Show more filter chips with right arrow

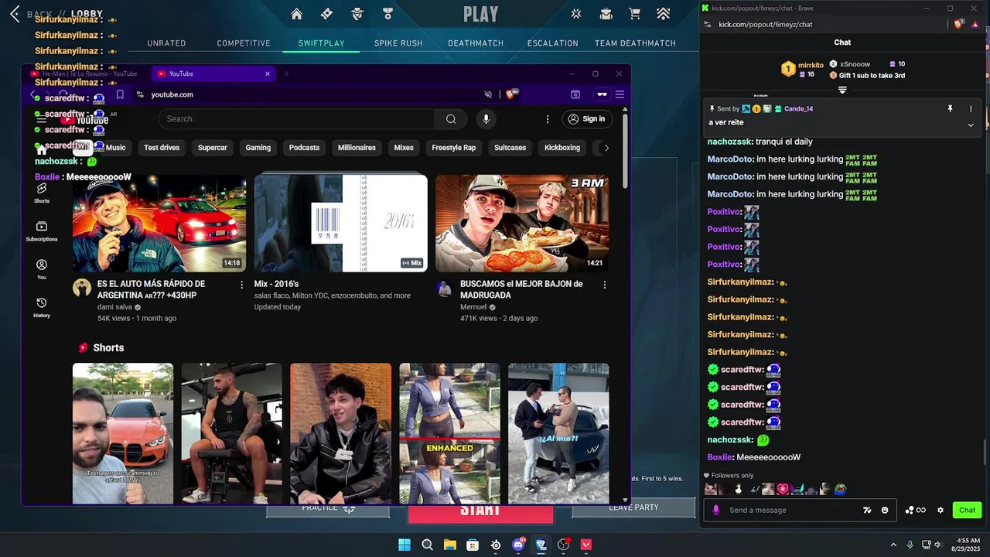pyautogui.click(x=606, y=148)
